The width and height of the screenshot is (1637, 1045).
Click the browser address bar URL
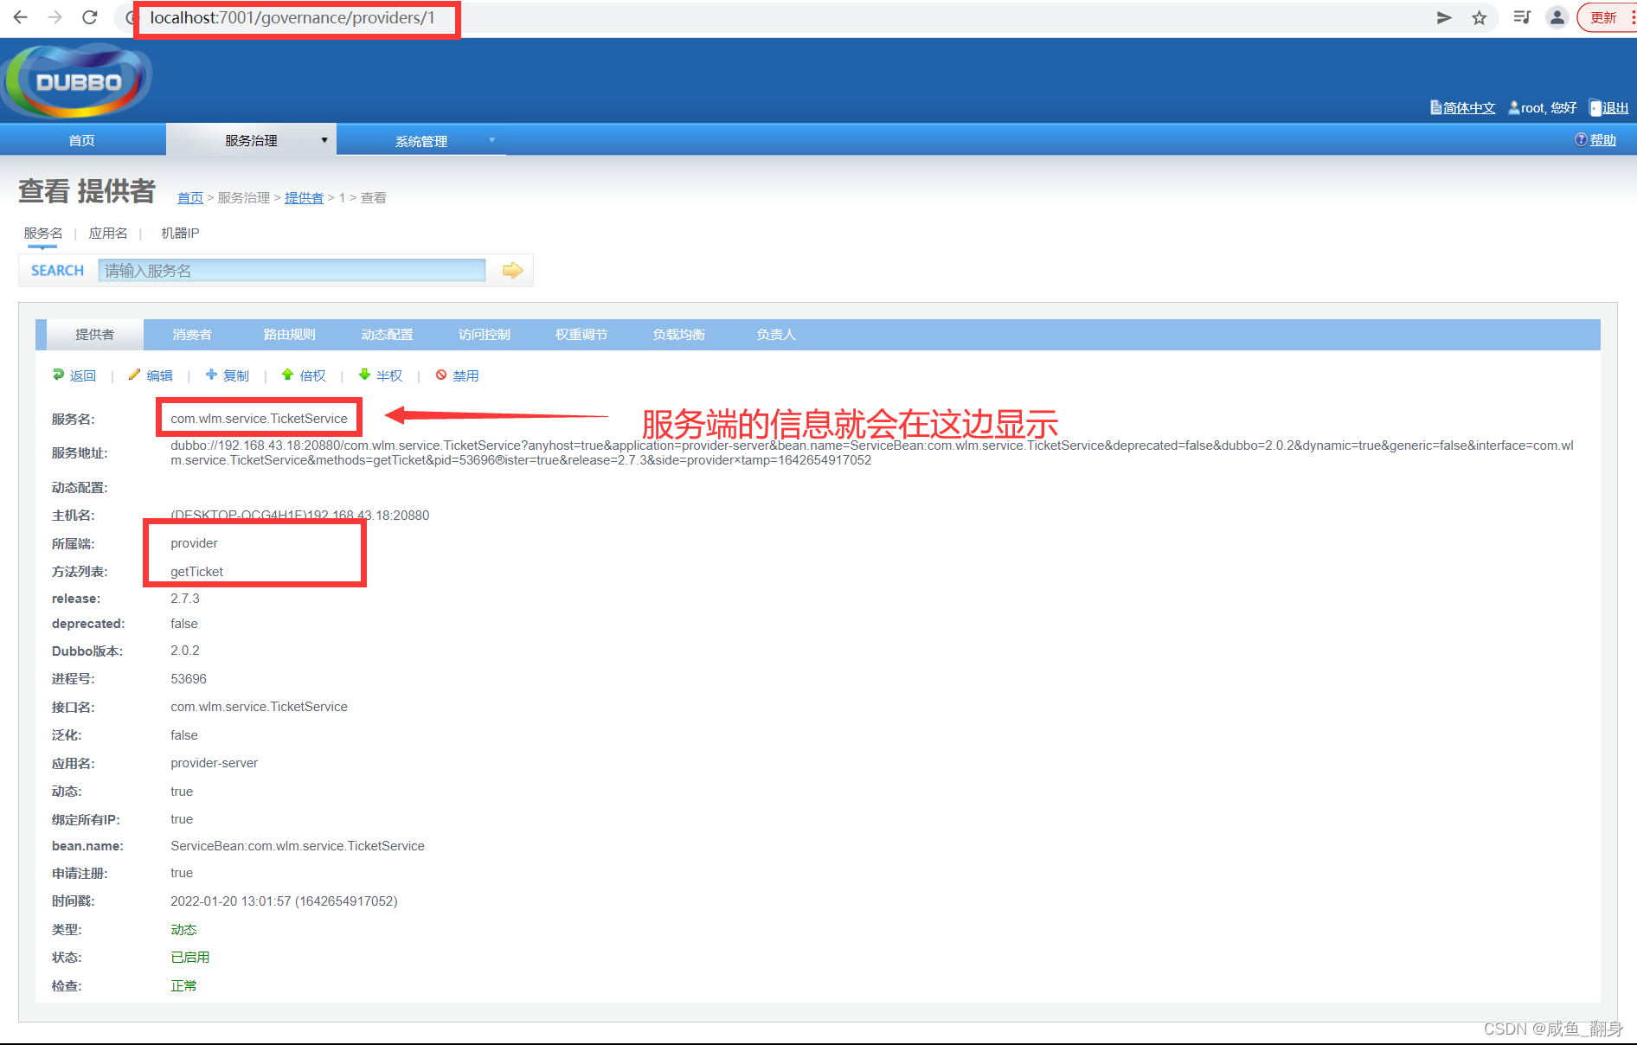pos(292,17)
